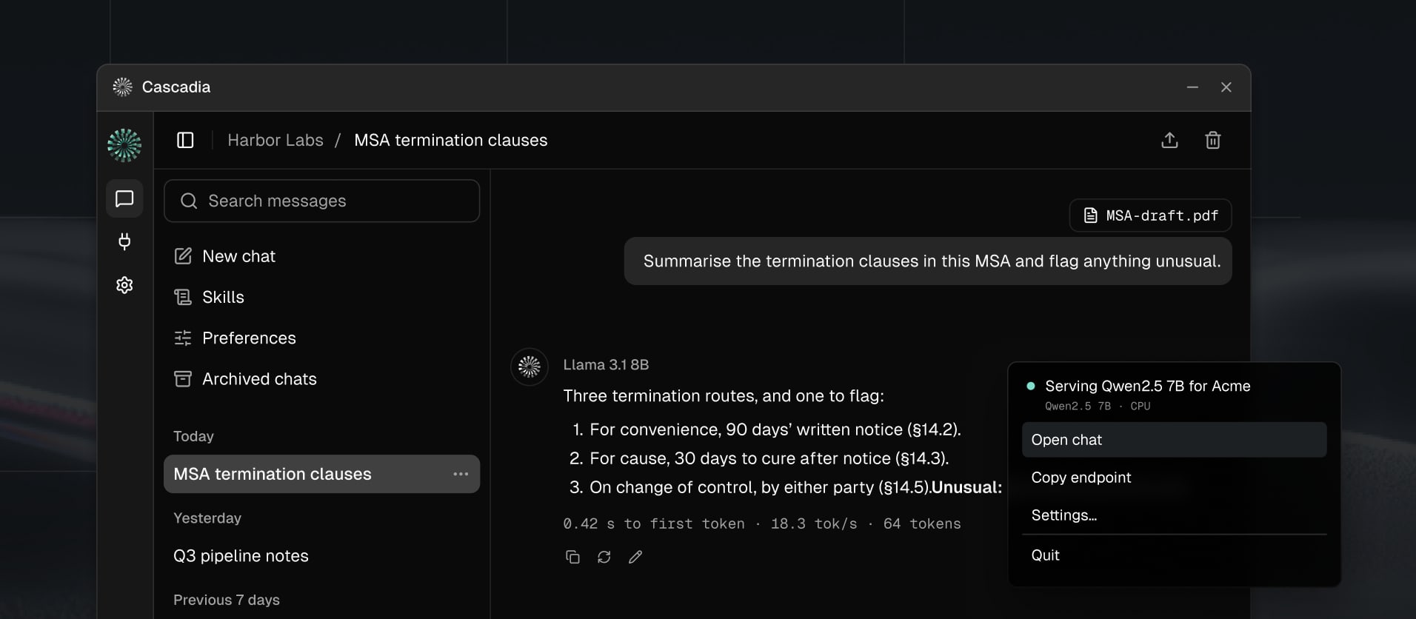The width and height of the screenshot is (1416, 619).
Task: Minimize the Cascadia window
Action: [x=1192, y=87]
